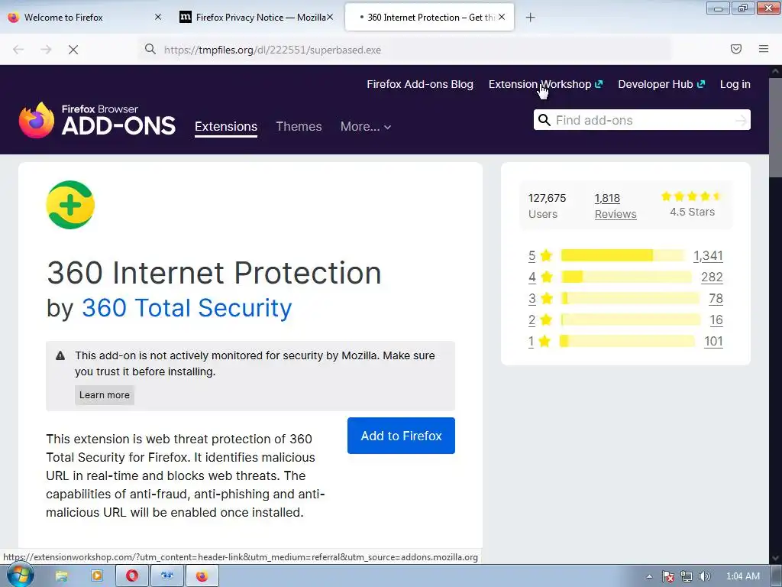The image size is (782, 587).
Task: Open the Extensions section
Action: pyautogui.click(x=226, y=127)
